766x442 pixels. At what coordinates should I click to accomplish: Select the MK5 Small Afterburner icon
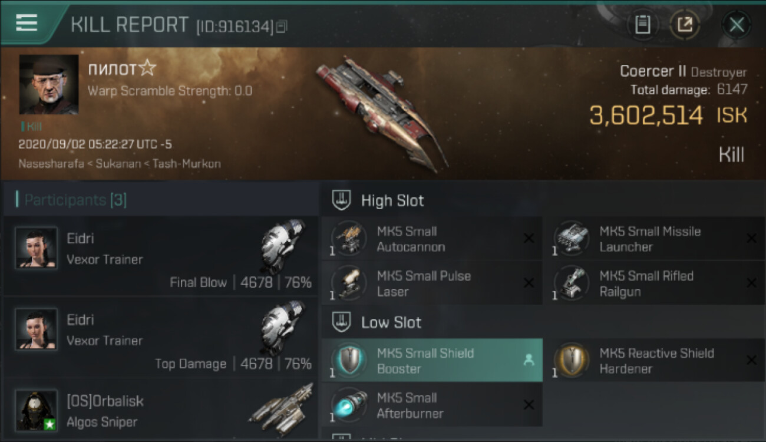[349, 405]
